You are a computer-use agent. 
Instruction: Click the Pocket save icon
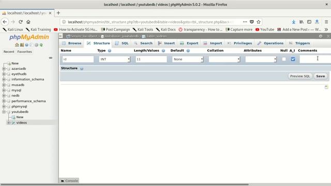[x=252, y=22]
